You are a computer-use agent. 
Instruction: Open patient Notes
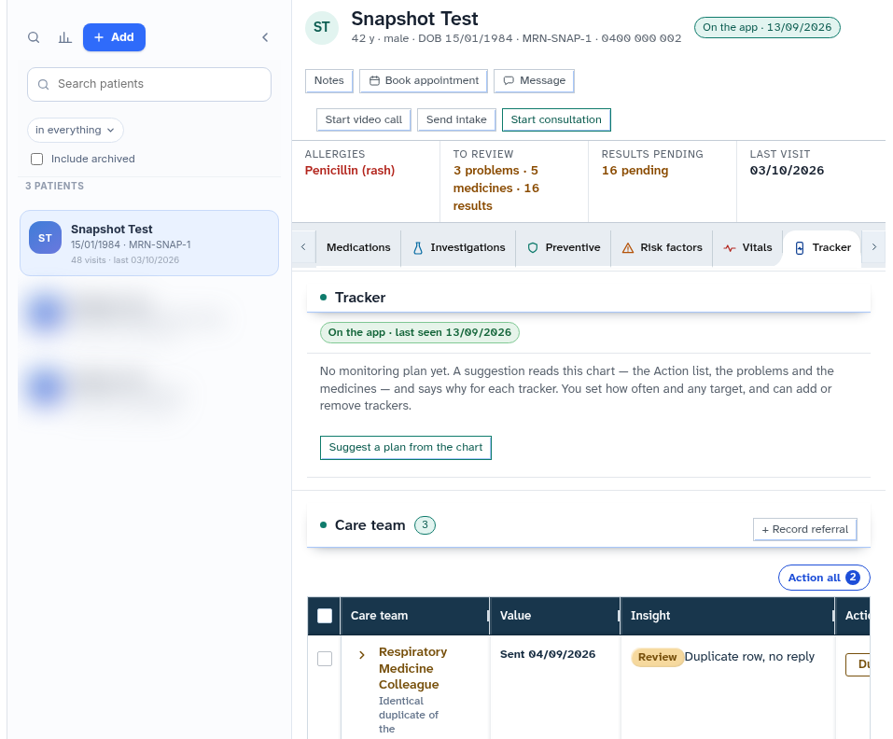click(x=329, y=81)
